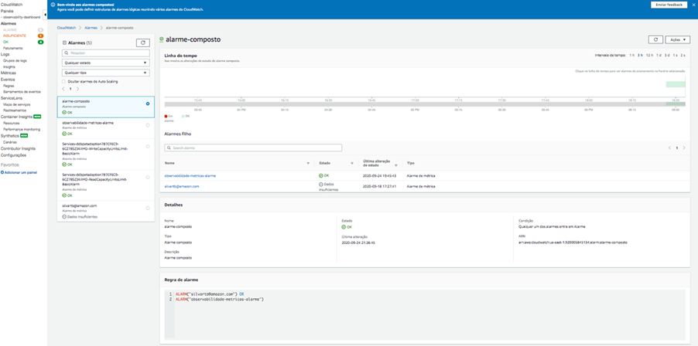Open the Qualquer estado dropdown
This screenshot has width=698, height=346.
pyautogui.click(x=106, y=63)
